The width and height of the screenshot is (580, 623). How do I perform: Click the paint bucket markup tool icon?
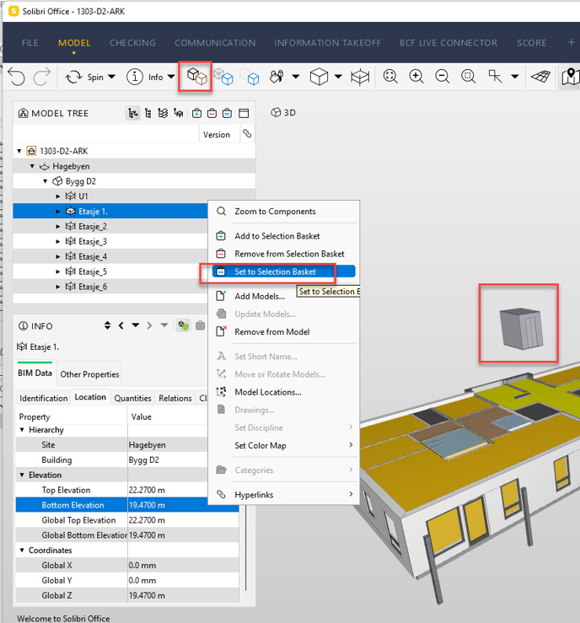pos(277,76)
